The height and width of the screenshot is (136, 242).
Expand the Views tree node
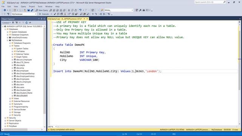click(x=10, y=98)
